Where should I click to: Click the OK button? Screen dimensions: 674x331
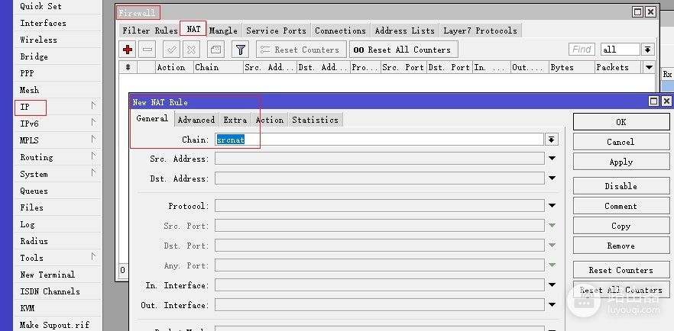coord(621,122)
